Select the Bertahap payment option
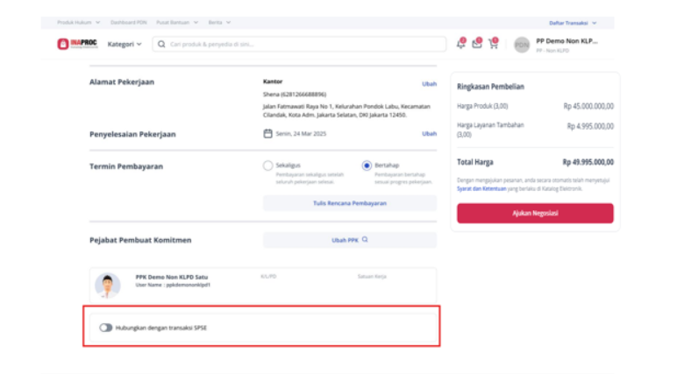The width and height of the screenshot is (684, 374). pos(367,166)
